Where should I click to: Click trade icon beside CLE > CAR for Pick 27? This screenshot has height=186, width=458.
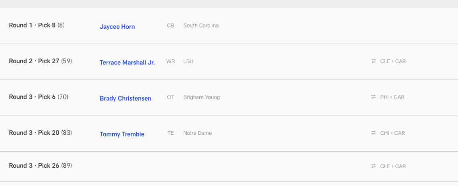(x=373, y=61)
